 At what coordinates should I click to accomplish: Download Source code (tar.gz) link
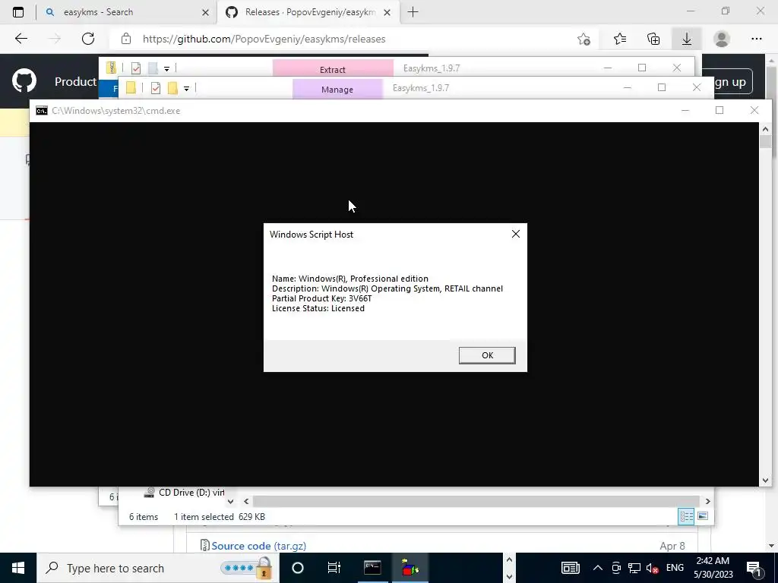pyautogui.click(x=258, y=546)
